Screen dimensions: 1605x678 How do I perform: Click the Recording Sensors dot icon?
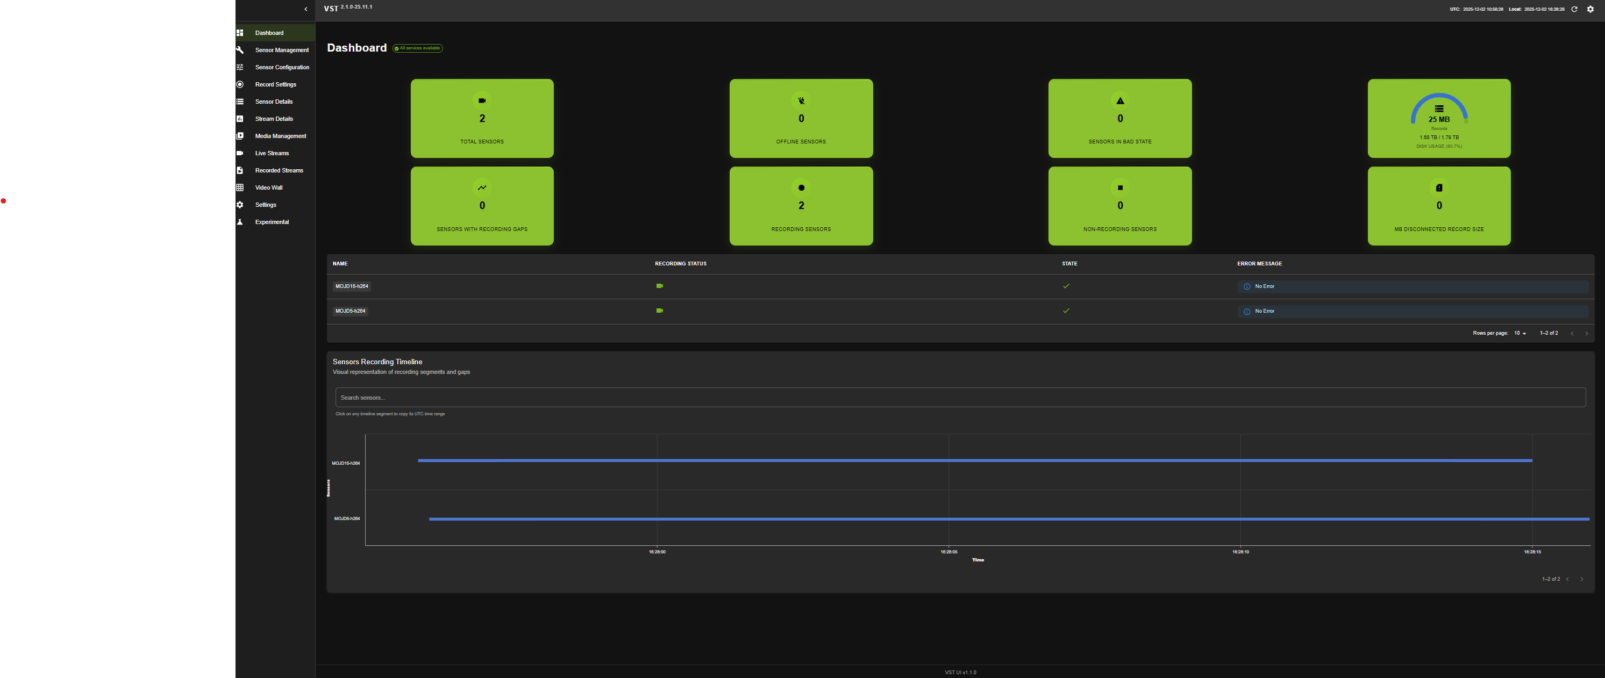pos(801,187)
